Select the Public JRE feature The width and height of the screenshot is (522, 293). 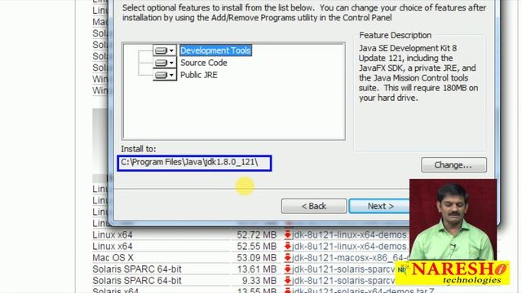[199, 75]
